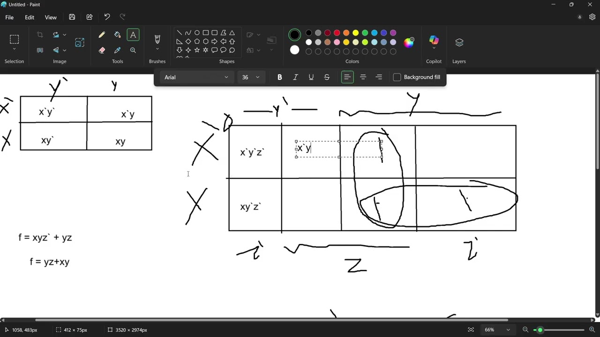Screen dimensions: 600x337
Task: Pick the yellow color swatch
Action: pyautogui.click(x=355, y=33)
